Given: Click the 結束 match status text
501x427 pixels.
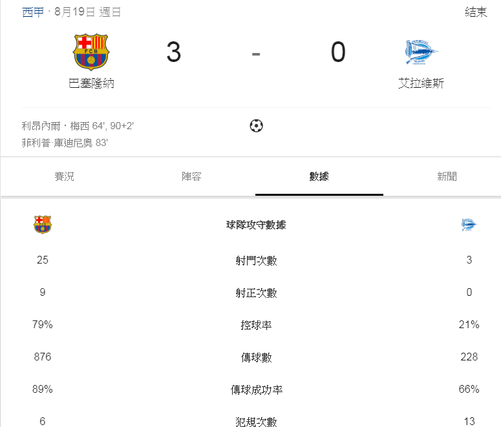Looking at the screenshot, I should 476,12.
